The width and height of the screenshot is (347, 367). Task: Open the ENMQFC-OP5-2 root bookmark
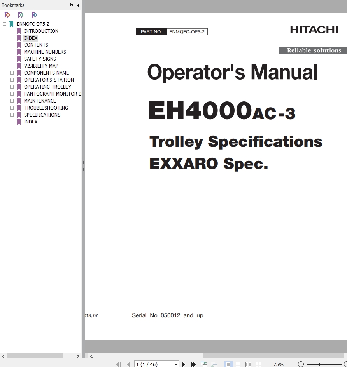[x=33, y=24]
